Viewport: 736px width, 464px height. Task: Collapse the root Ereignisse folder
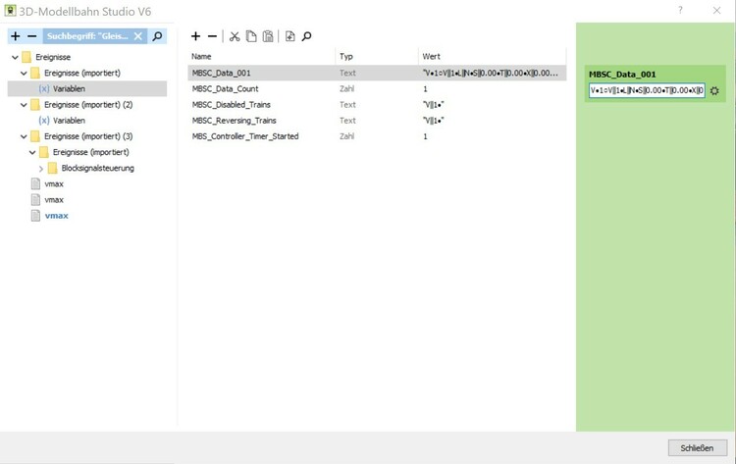coord(15,57)
